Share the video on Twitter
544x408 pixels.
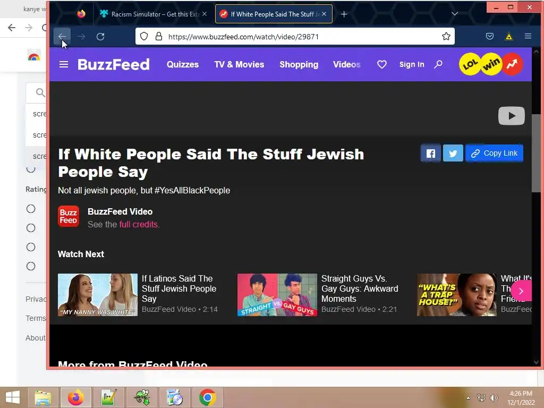[x=453, y=154]
